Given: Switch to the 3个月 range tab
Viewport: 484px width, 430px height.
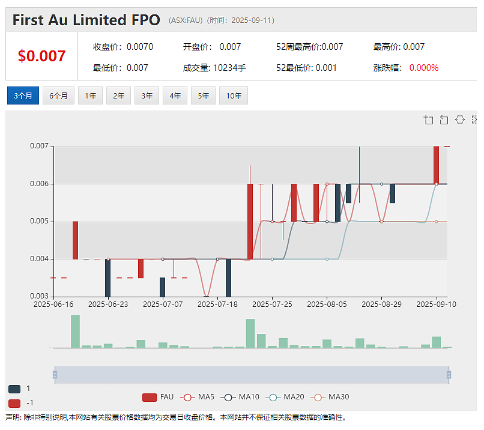Looking at the screenshot, I should click(23, 95).
